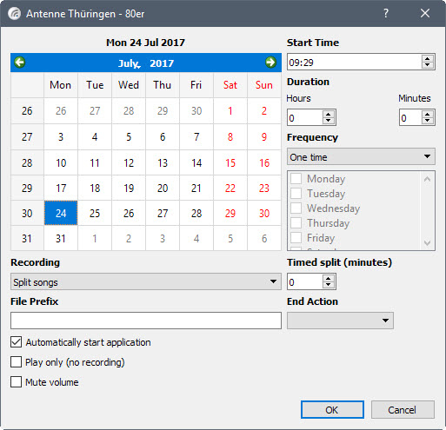Decrease Duration Hours with down spinner arrow

pos(328,121)
